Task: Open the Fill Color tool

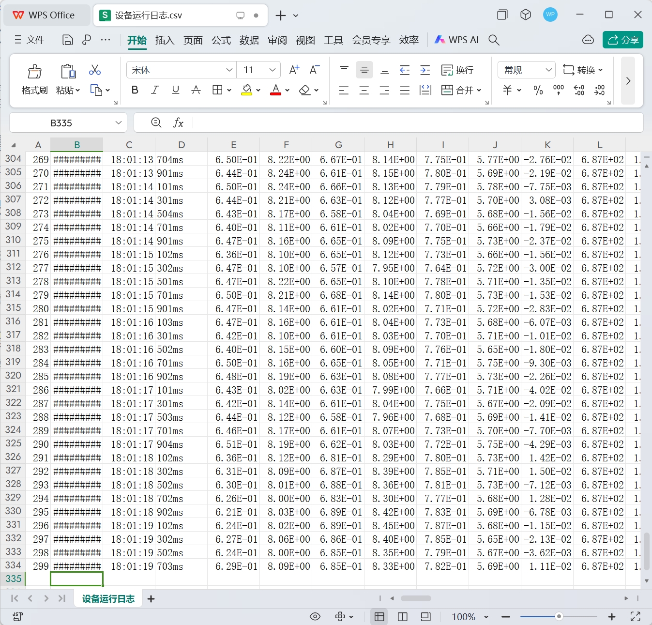Action: tap(247, 90)
